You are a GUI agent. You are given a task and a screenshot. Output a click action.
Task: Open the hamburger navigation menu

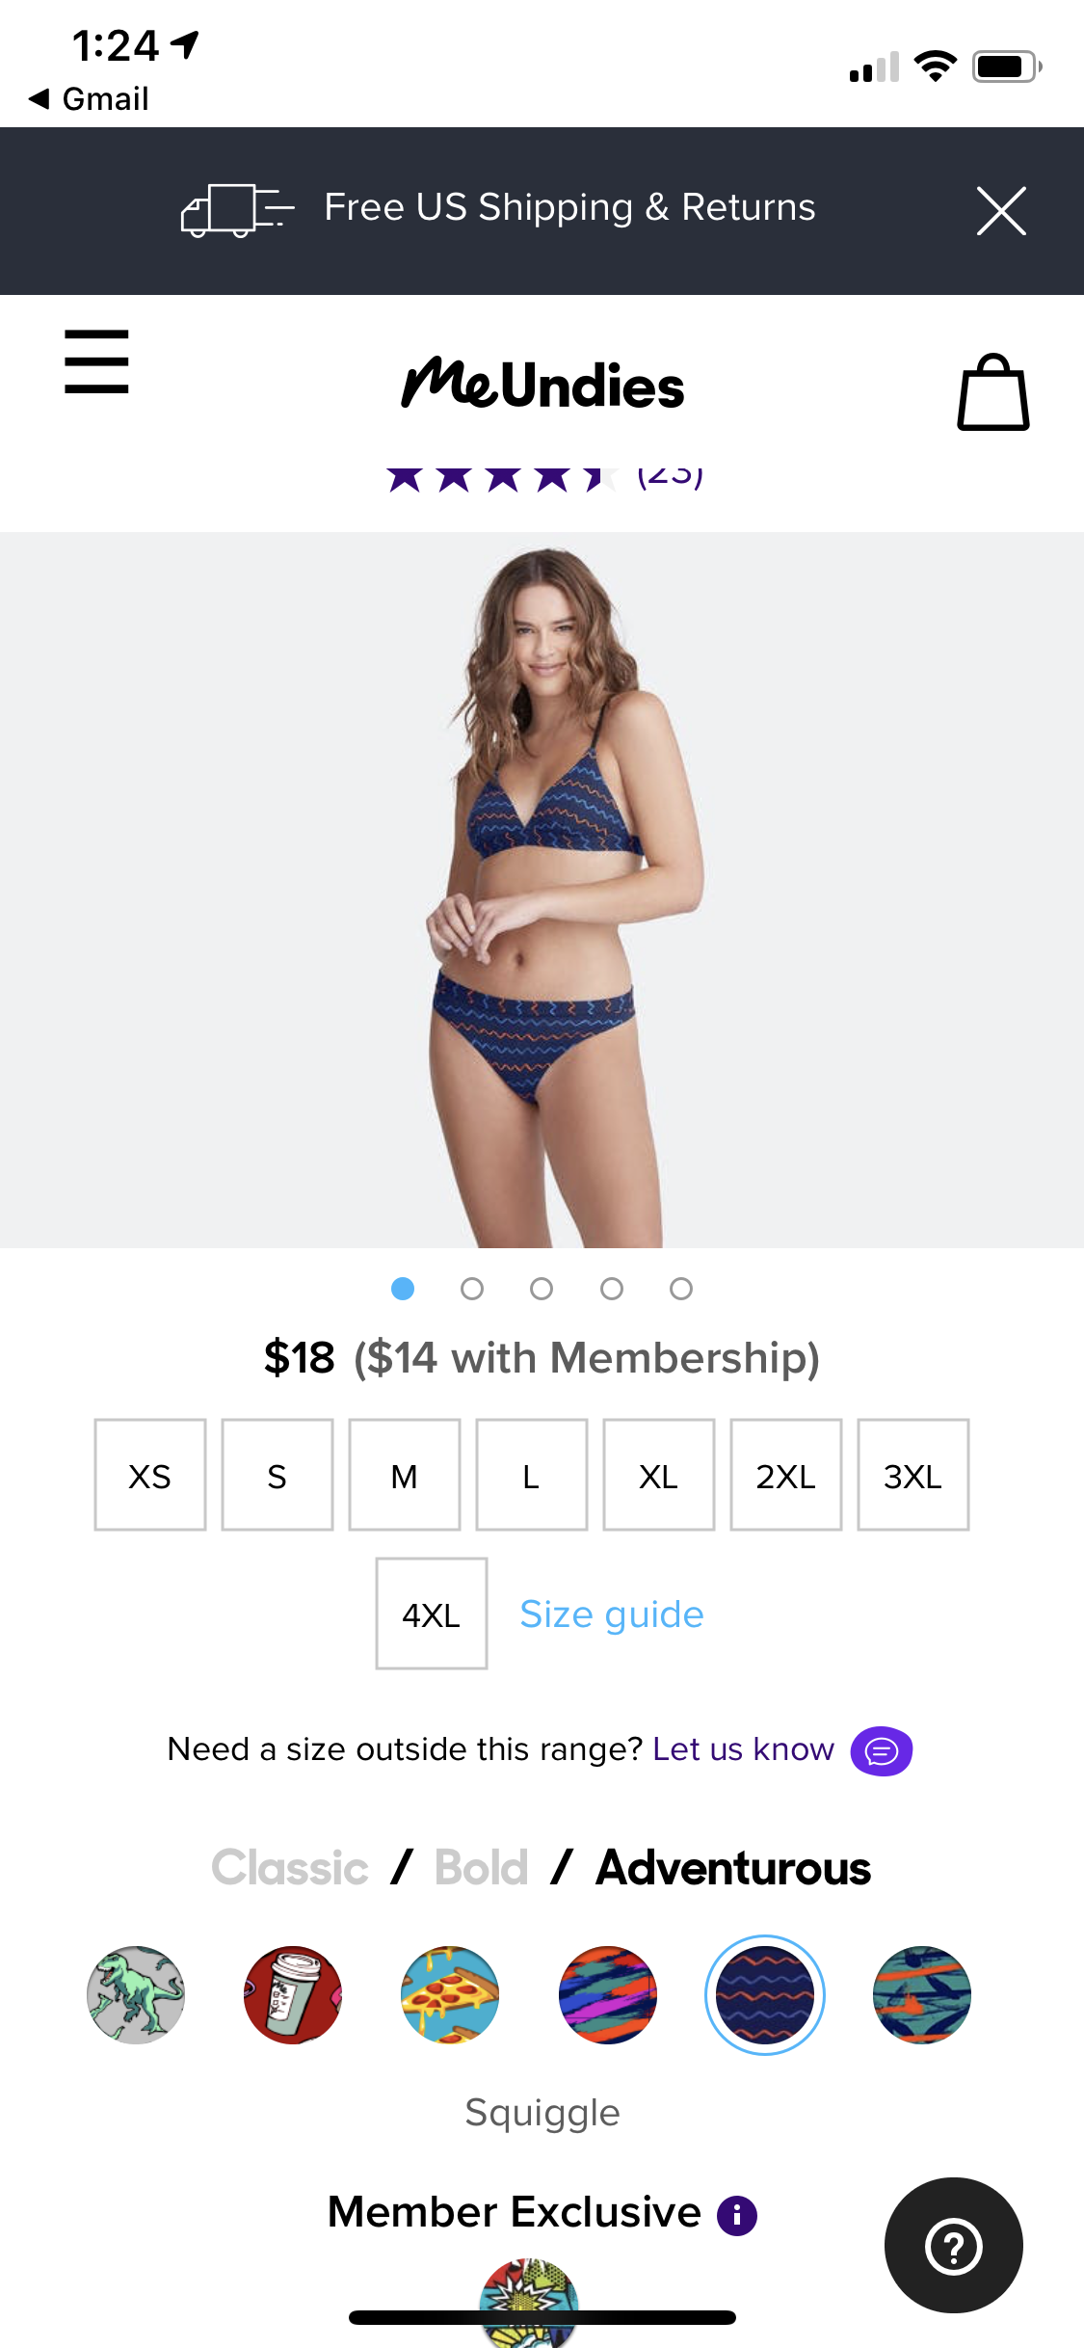[96, 361]
